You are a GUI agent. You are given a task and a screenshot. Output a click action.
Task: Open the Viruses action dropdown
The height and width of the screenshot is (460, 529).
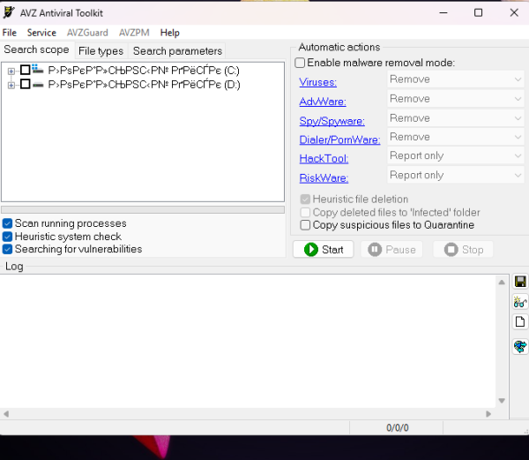pyautogui.click(x=456, y=79)
